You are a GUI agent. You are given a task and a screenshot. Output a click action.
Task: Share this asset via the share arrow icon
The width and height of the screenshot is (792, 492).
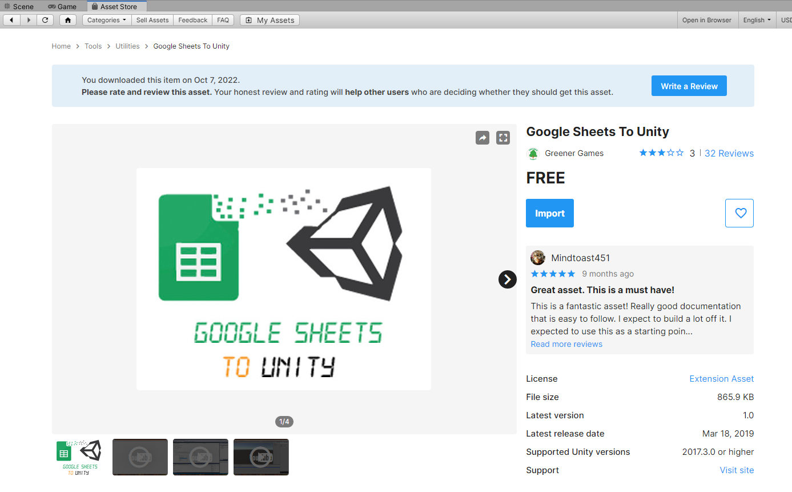pos(483,138)
